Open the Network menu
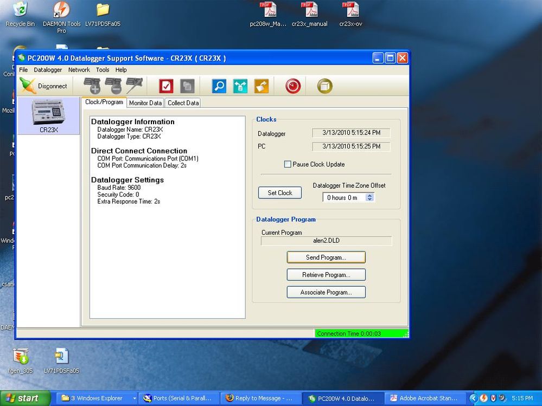Viewport: 542px width, 406px height. 79,70
